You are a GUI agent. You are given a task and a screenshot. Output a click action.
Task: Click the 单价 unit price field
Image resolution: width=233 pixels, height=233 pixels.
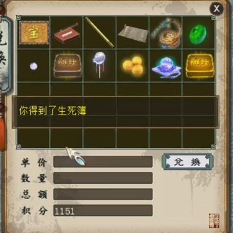tap(103, 161)
